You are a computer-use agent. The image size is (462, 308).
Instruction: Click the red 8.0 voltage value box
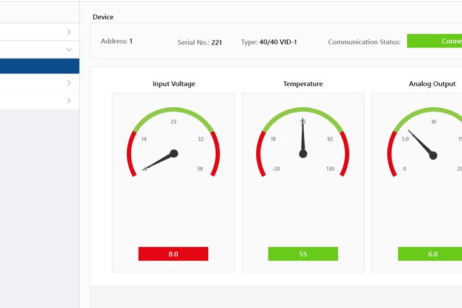(173, 254)
